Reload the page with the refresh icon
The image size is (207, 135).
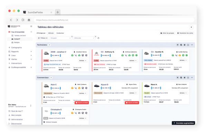click(23, 20)
